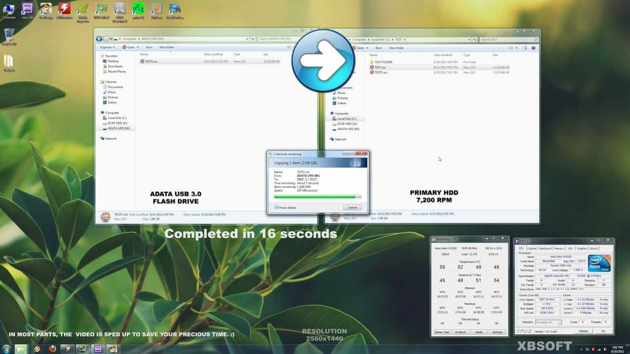Open Organize dropdown in ADATA UFD window

(107, 47)
